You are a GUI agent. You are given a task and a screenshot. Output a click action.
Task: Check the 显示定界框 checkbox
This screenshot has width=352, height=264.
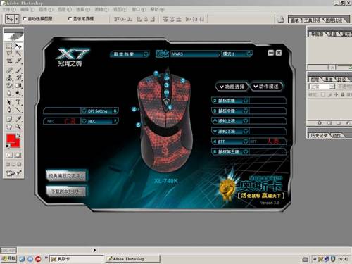tap(70, 18)
